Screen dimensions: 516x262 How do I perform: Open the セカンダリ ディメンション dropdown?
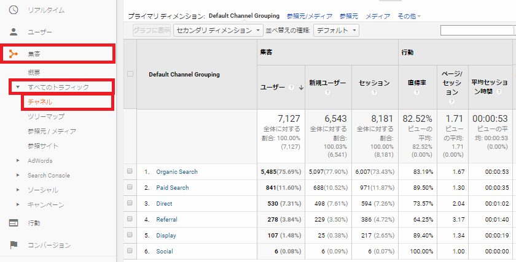click(x=218, y=30)
